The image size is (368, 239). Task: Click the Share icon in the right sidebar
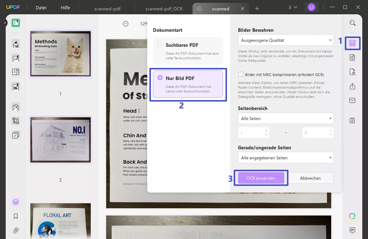[352, 86]
